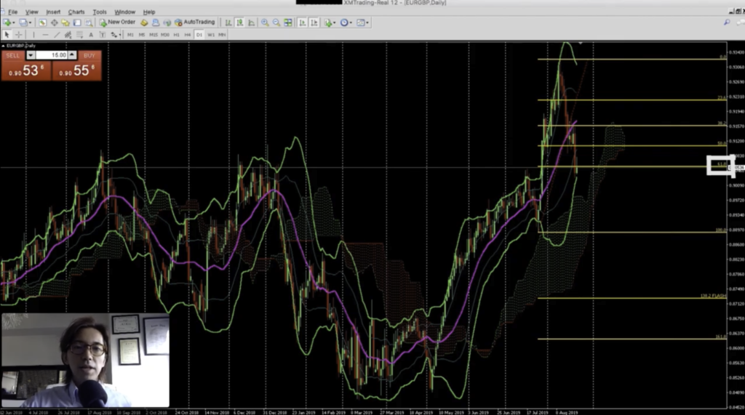Viewport: 745px width, 415px height.
Task: Select the Equidistant Channel tool
Action: 68,35
